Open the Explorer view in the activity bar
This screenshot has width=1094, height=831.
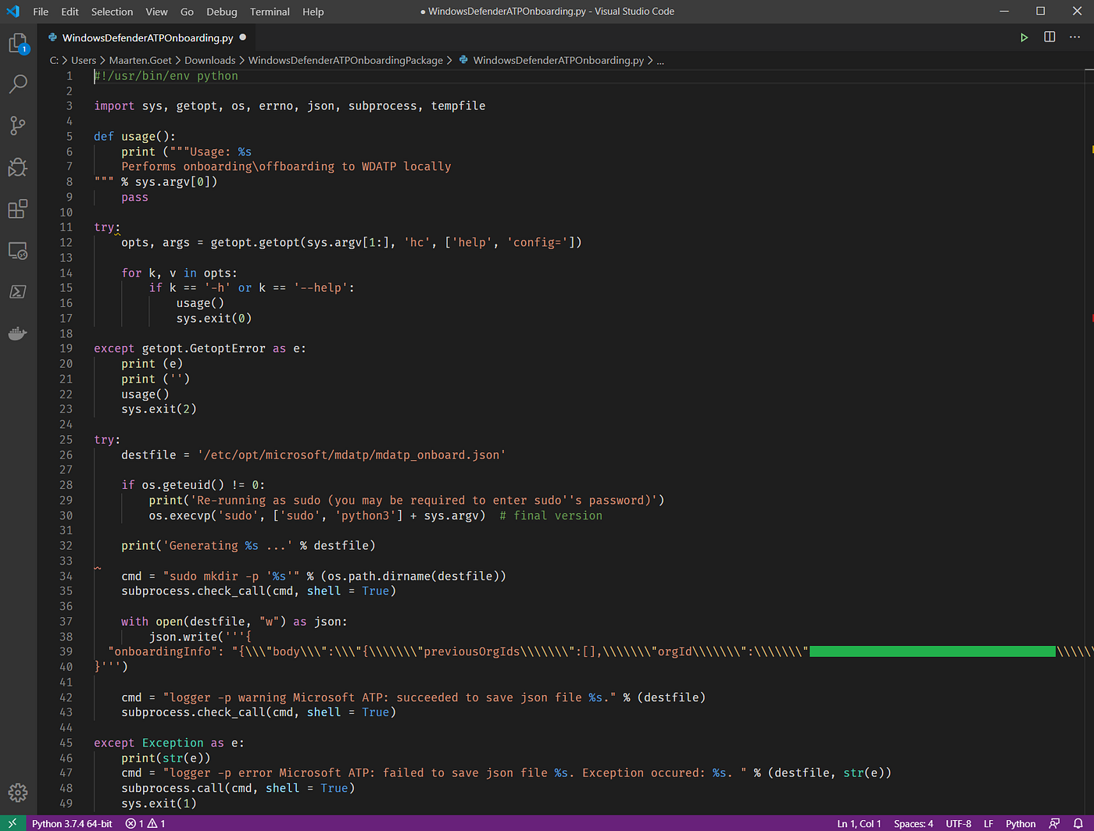tap(18, 44)
